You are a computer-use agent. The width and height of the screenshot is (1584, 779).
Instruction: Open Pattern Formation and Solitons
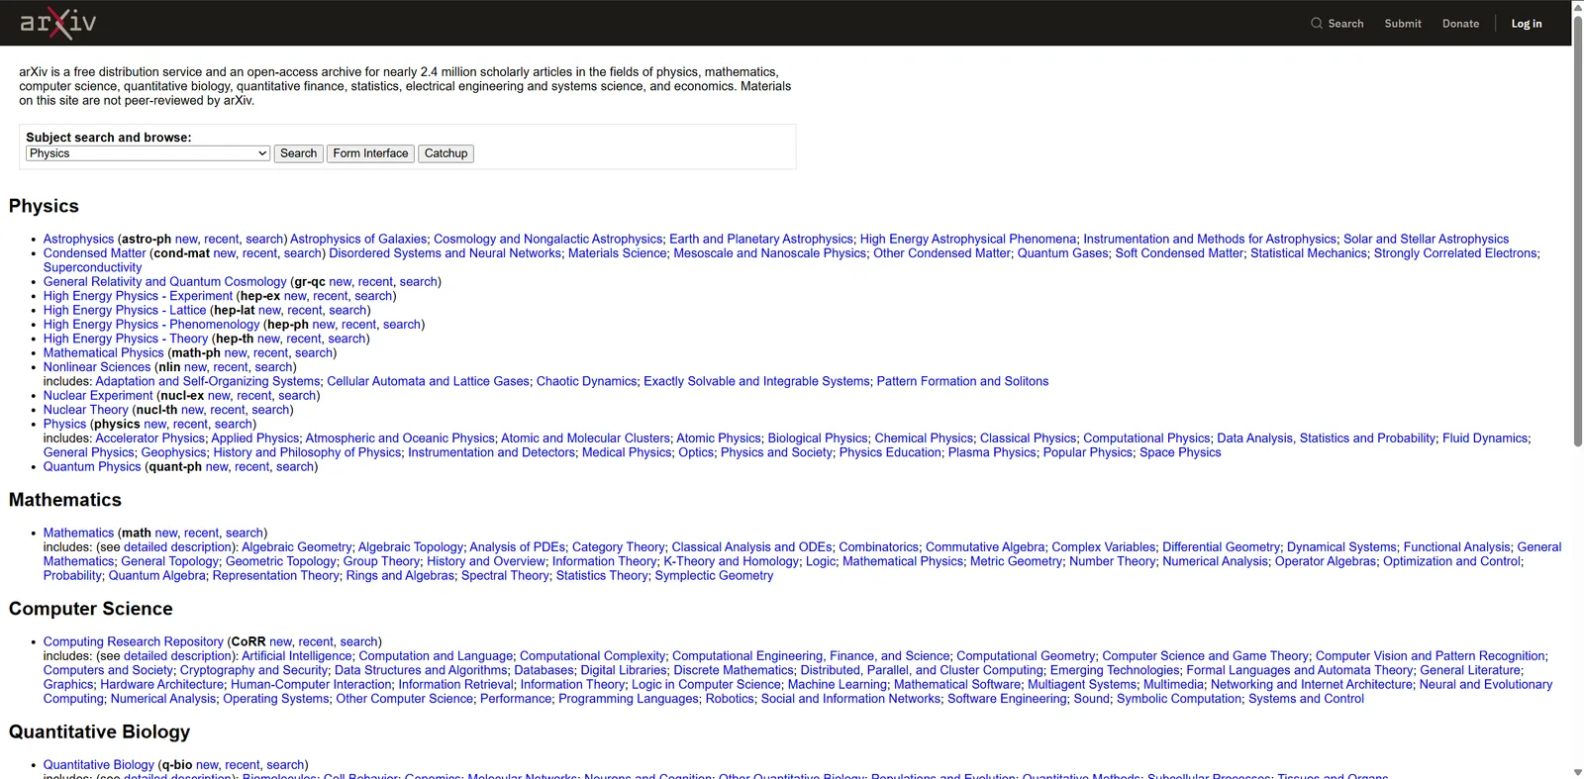coord(962,381)
